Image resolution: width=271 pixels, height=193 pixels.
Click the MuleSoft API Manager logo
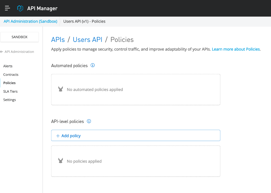[20, 8]
